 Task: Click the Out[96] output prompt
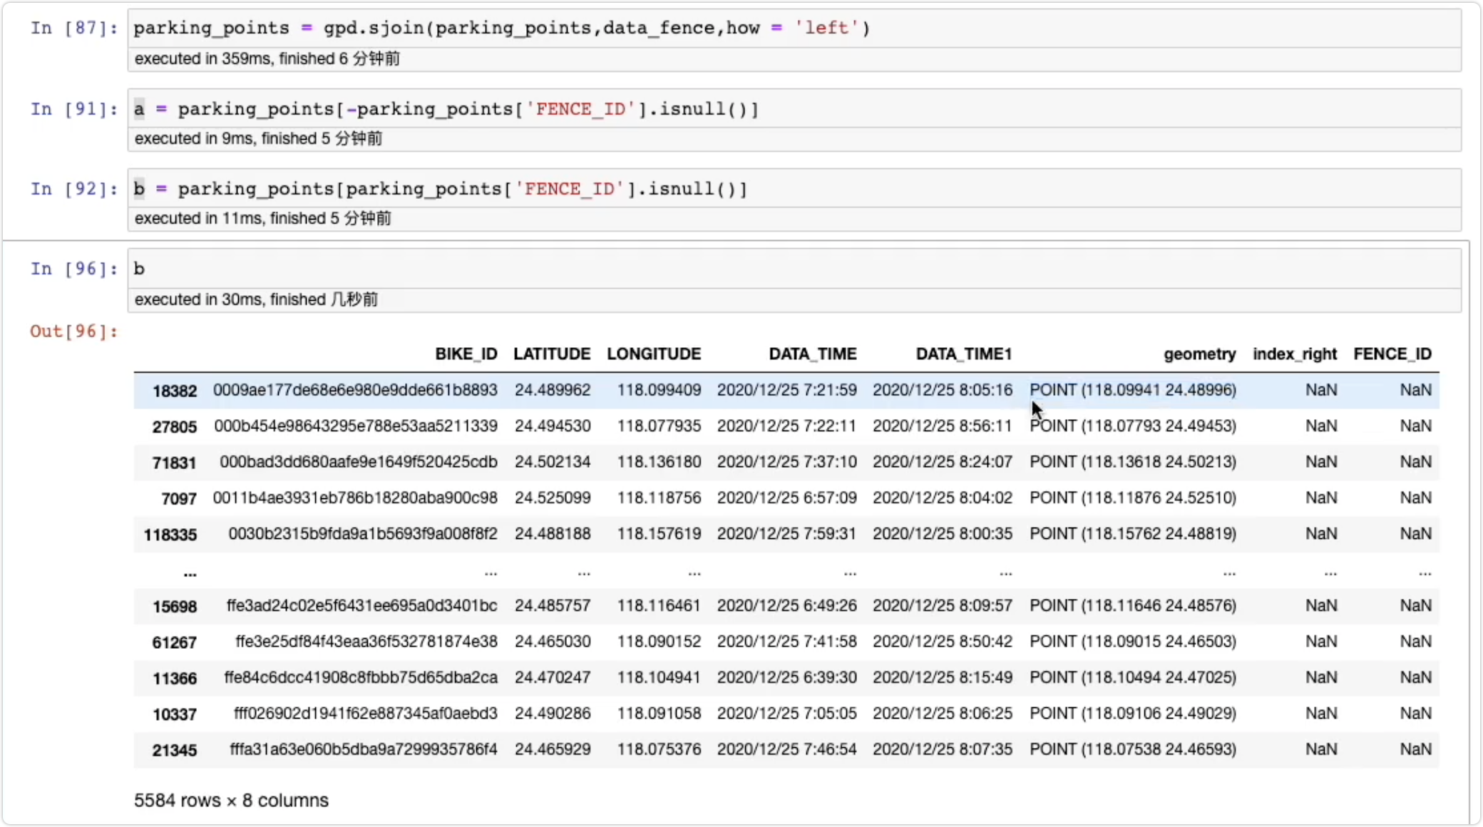click(74, 332)
